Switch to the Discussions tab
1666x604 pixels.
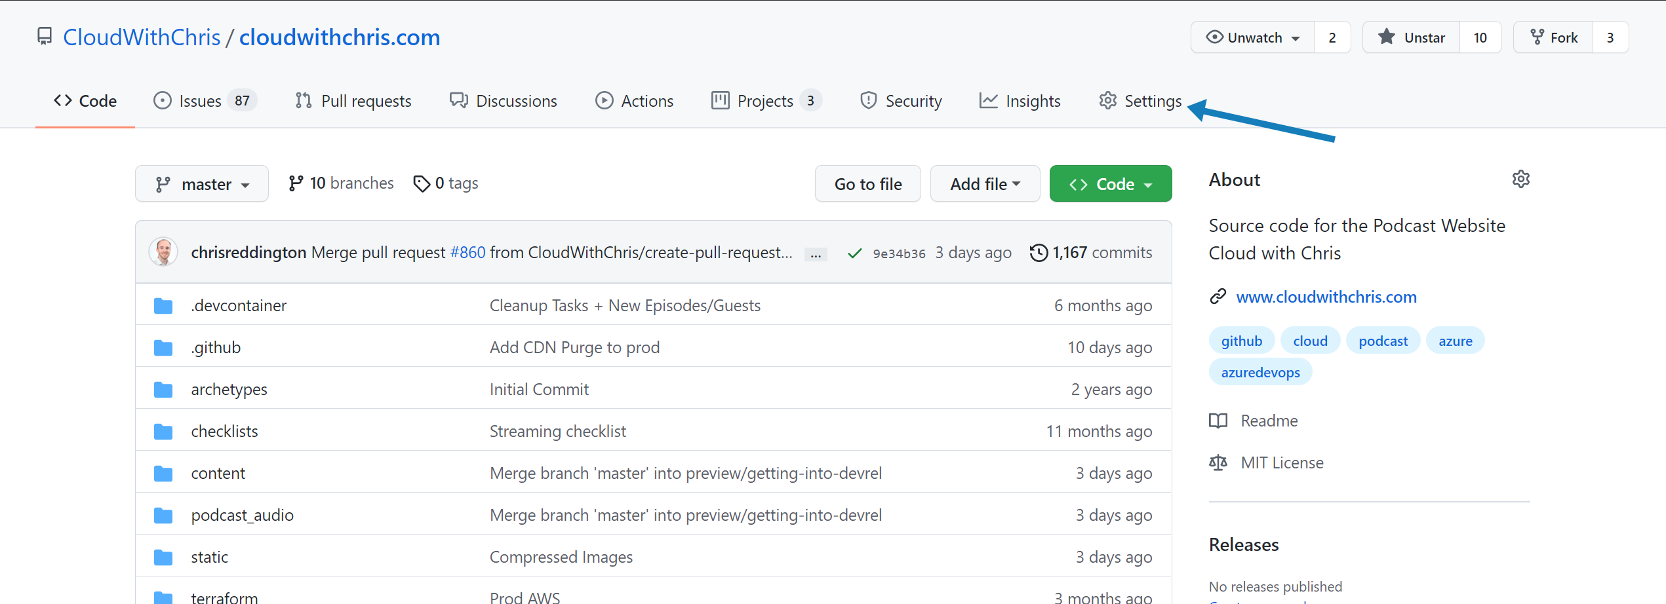coord(504,100)
